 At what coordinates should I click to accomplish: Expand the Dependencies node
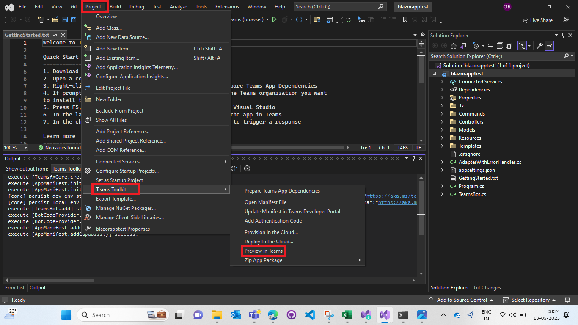pos(442,90)
